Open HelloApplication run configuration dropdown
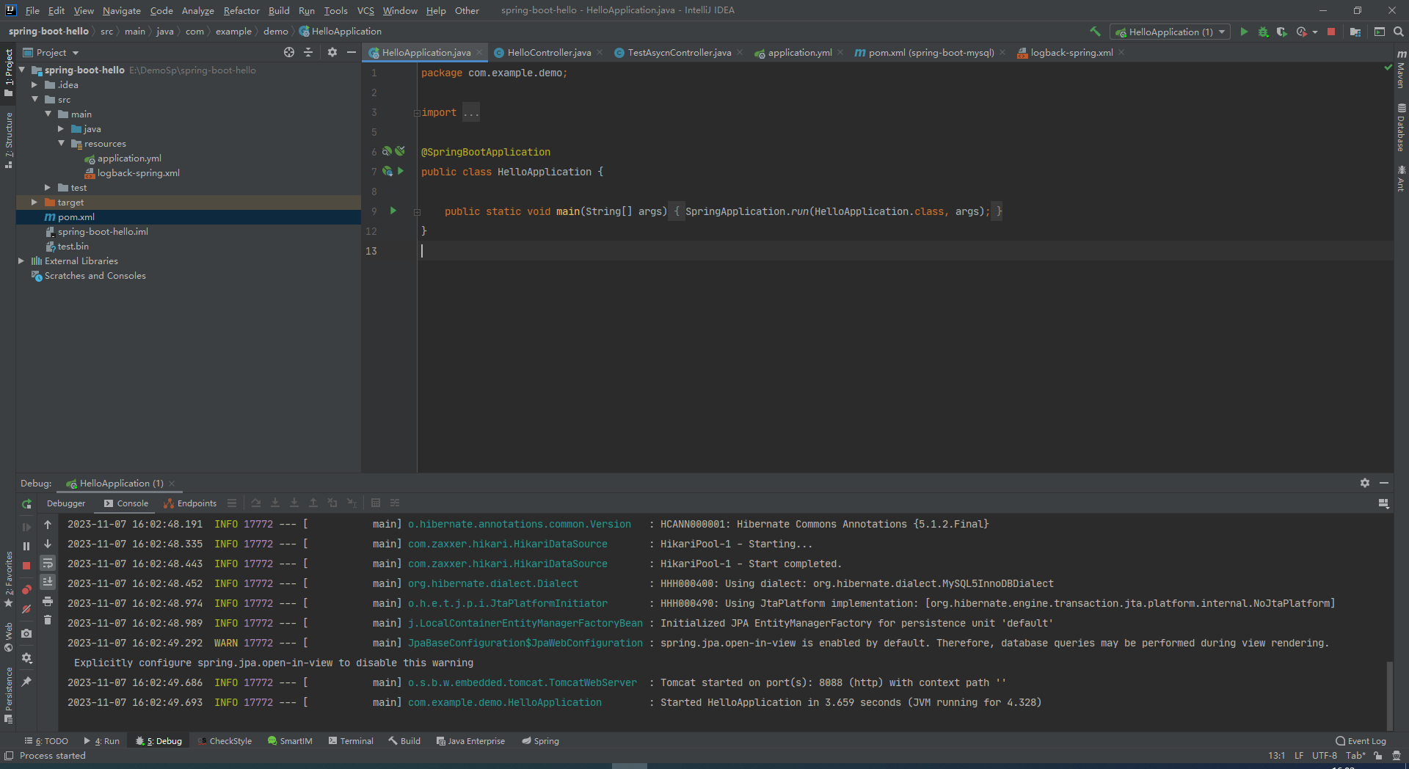The image size is (1409, 769). coord(1170,32)
